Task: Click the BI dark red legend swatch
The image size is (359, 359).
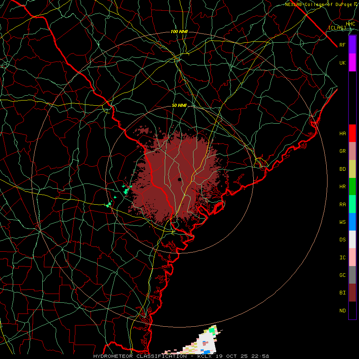Action: pyautogui.click(x=352, y=293)
